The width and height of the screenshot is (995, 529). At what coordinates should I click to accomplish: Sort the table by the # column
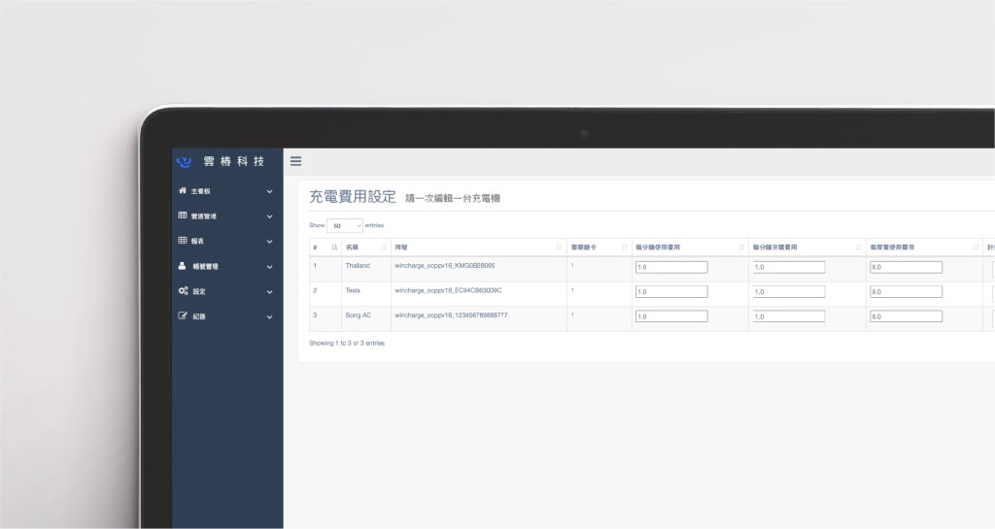[334, 248]
